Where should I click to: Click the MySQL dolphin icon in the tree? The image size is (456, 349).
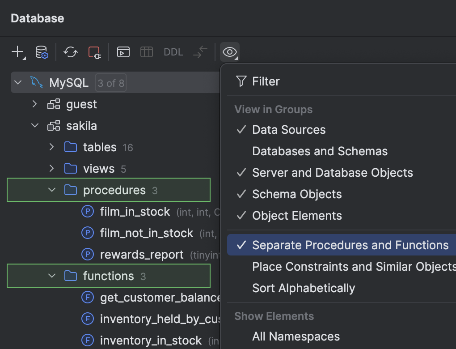pyautogui.click(x=37, y=82)
